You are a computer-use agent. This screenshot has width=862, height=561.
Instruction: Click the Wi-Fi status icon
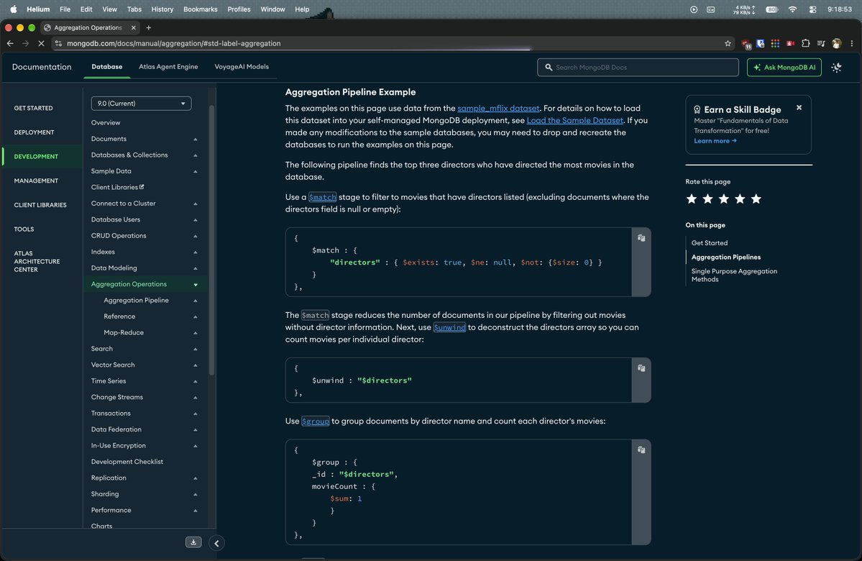(792, 9)
